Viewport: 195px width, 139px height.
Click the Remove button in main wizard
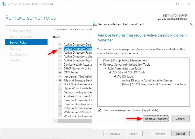click(x=160, y=134)
